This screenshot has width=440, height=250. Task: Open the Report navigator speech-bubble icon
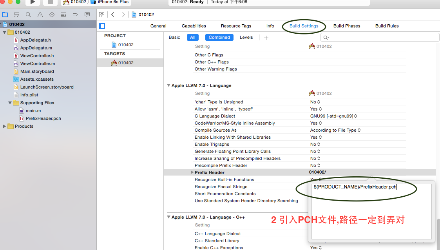[87, 15]
